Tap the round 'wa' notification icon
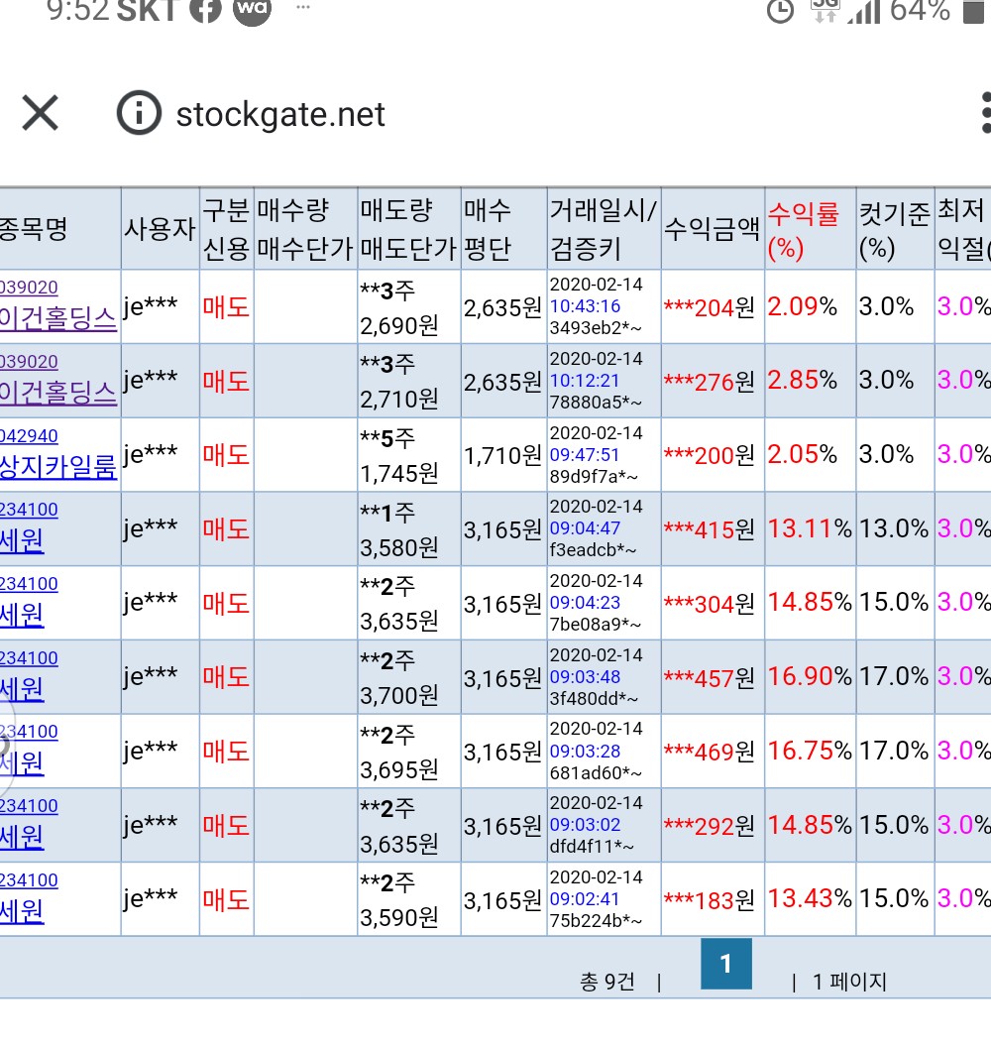Image resolution: width=991 pixels, height=1048 pixels. pyautogui.click(x=252, y=10)
